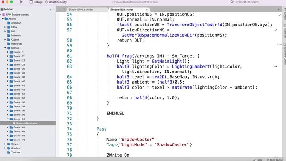The width and height of the screenshot is (286, 161).
Task: Select the Attach to Unity run target
Action: click(x=56, y=2)
